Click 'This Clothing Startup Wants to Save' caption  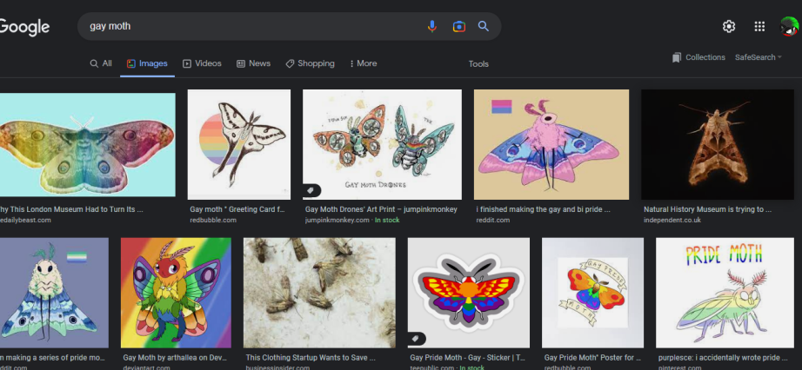pos(311,358)
